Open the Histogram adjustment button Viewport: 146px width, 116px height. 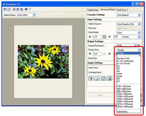[x=97, y=78]
